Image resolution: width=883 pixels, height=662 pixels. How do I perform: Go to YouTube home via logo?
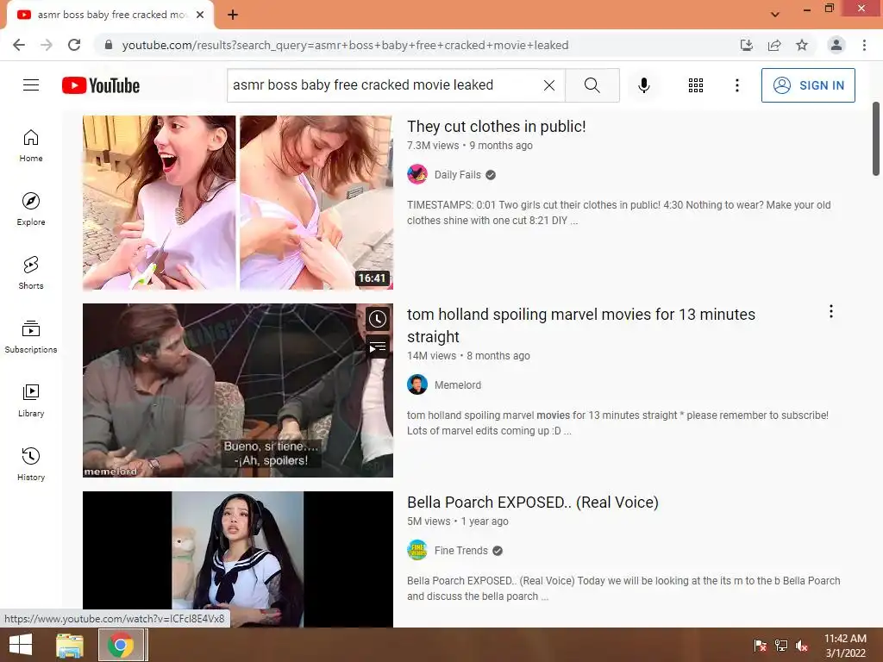[x=101, y=85]
